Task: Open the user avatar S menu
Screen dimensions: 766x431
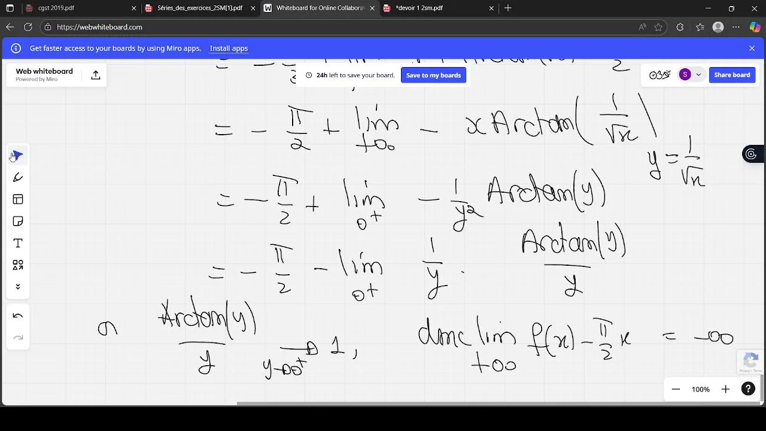Action: (685, 75)
